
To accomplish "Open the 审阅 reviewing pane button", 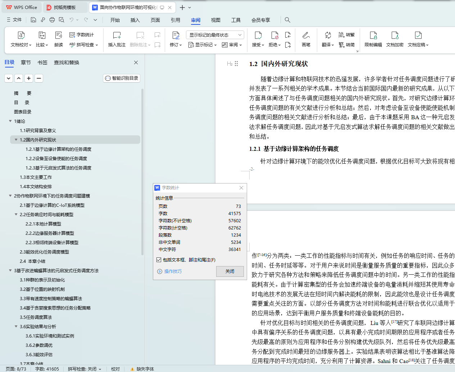I will (232, 45).
